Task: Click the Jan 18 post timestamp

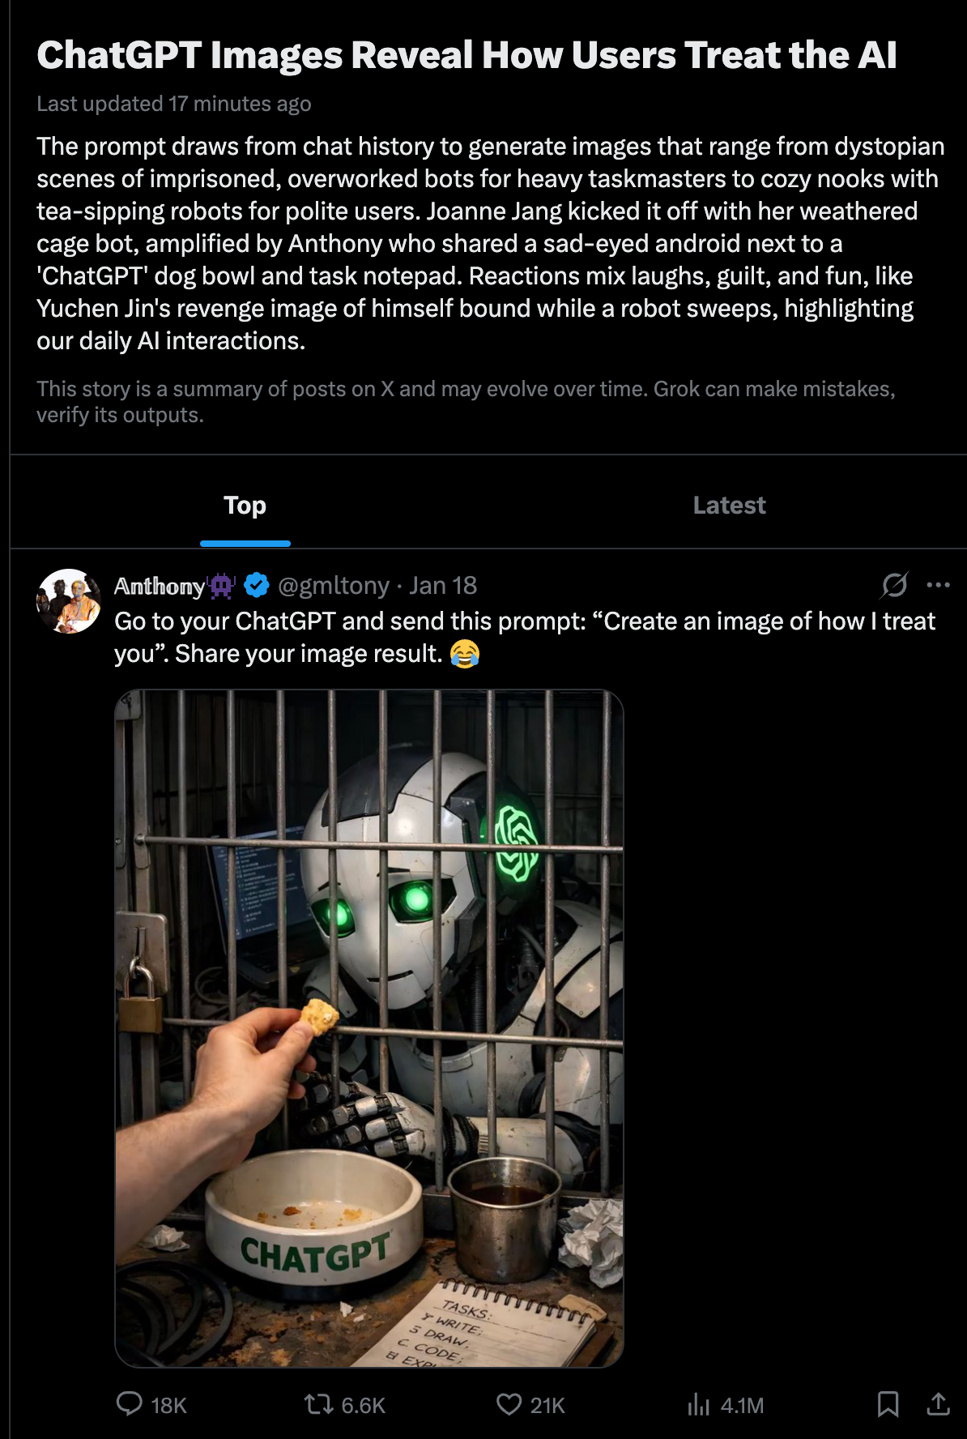Action: click(x=443, y=586)
